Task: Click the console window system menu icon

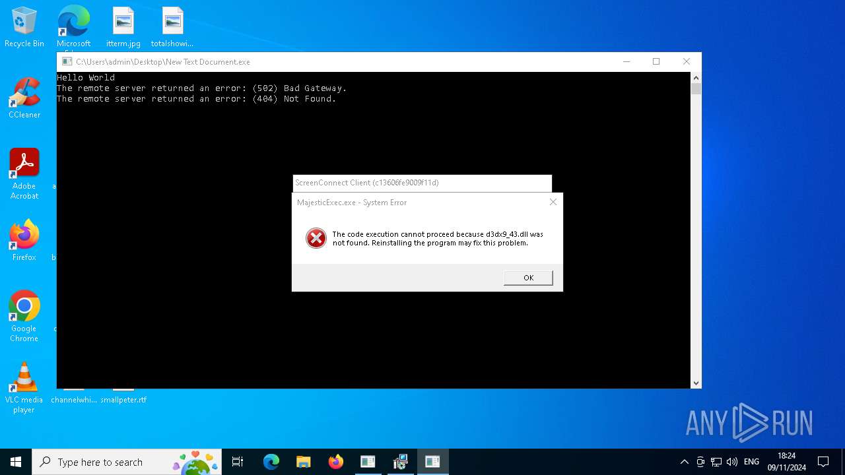Action: [67, 61]
